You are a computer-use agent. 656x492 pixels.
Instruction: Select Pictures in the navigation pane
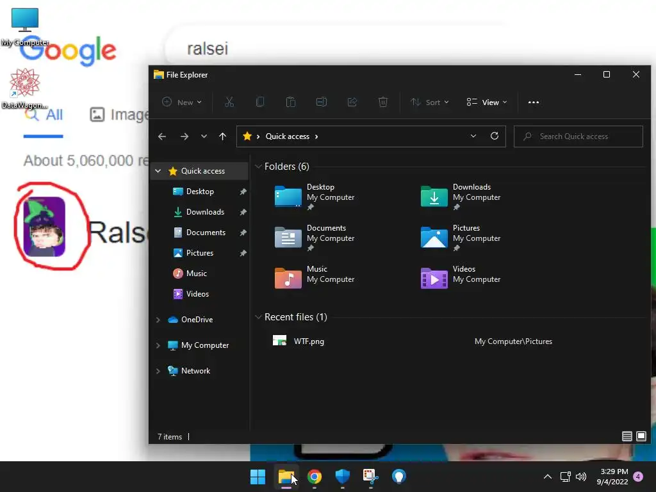tap(200, 253)
